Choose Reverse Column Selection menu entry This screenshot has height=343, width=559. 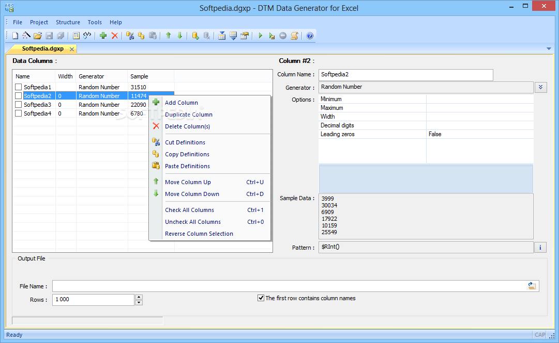tap(209, 234)
